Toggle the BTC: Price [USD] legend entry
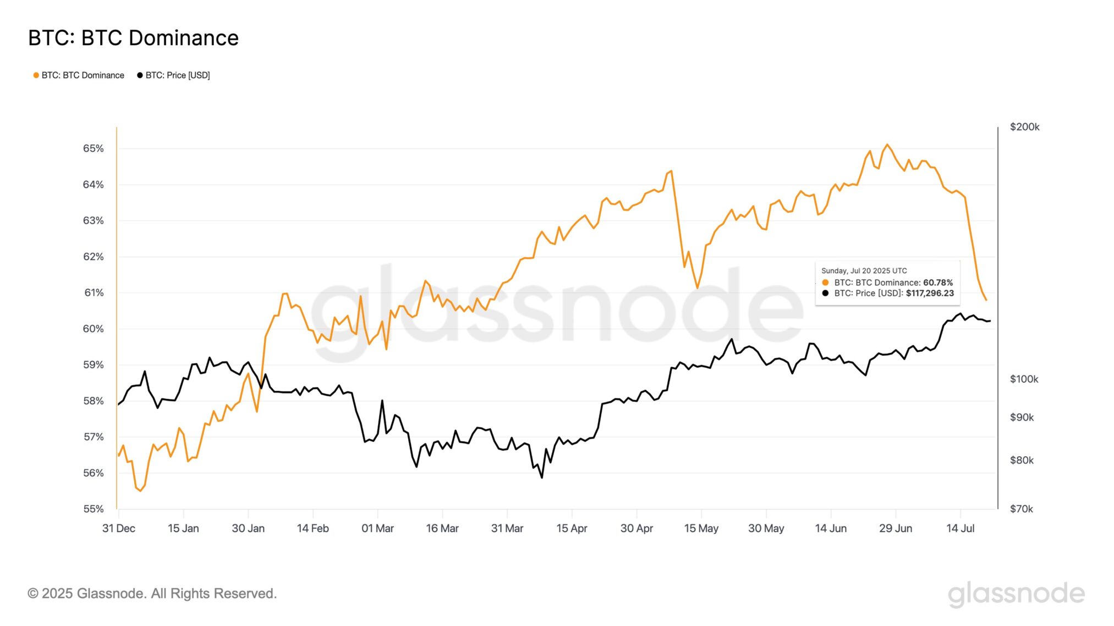The image size is (1114, 626). click(177, 75)
